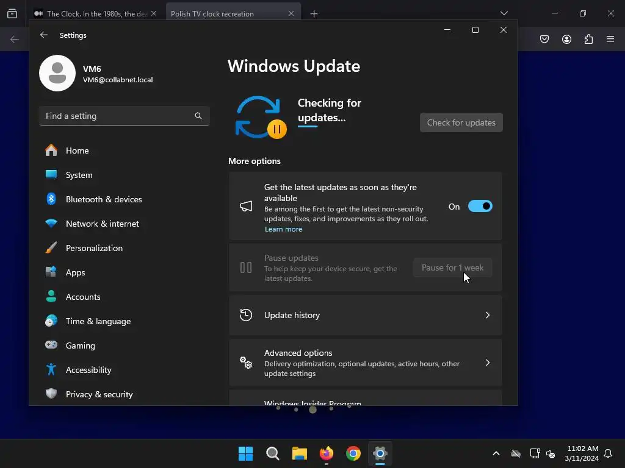Open the Learn more link
The image size is (625, 468).
pyautogui.click(x=283, y=229)
